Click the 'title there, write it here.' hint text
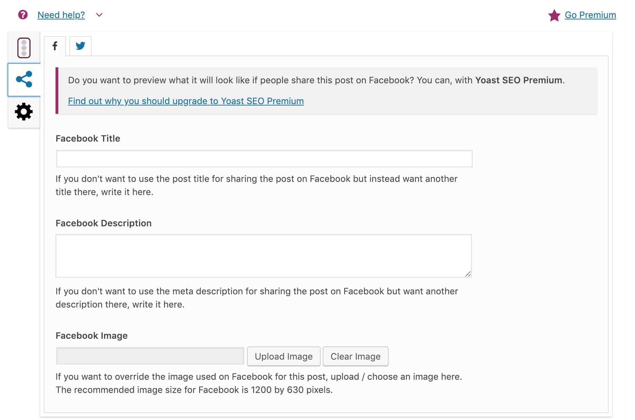Screen dimensions: 635x420 (104, 192)
